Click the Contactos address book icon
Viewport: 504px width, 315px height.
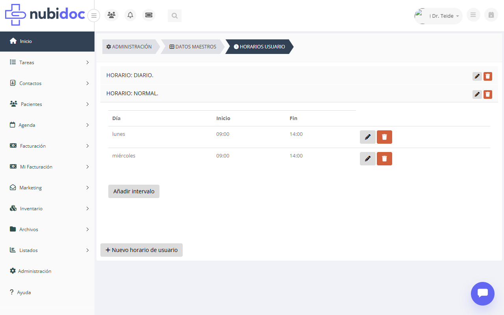13,83
